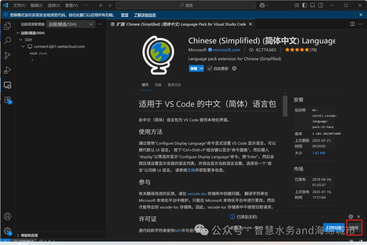Open the Run and Debug view
367x245 pixels.
[x=7, y=70]
